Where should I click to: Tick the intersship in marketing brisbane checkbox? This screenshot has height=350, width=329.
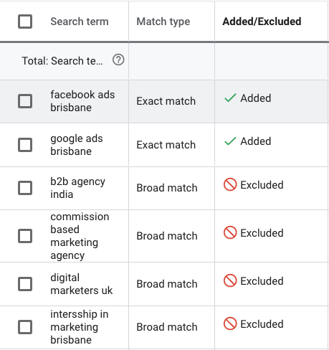pyautogui.click(x=25, y=327)
